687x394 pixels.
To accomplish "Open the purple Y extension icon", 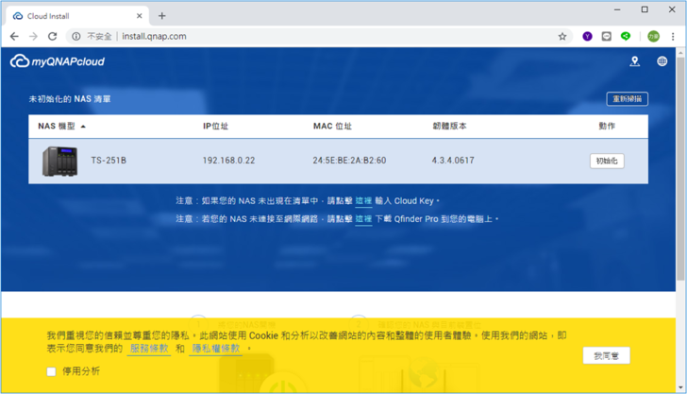I will (x=587, y=37).
